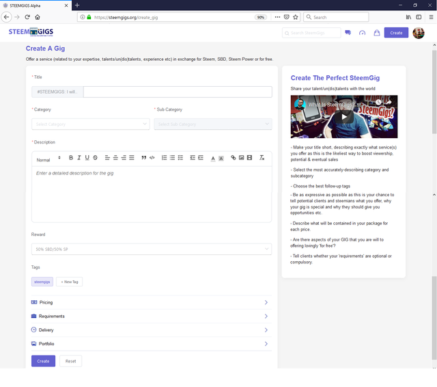Open page actions three-dot menu

(277, 17)
